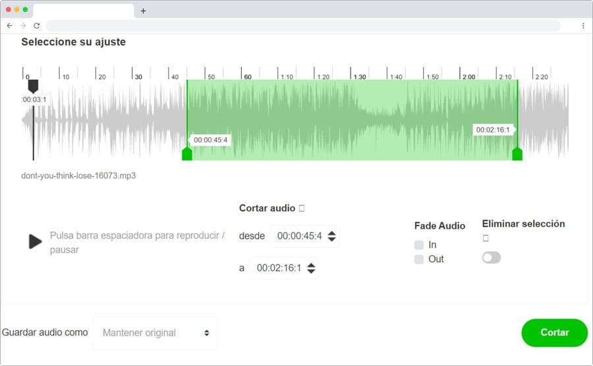Click the 00:00:45:4 selection start label
This screenshot has height=366, width=593.
point(210,140)
